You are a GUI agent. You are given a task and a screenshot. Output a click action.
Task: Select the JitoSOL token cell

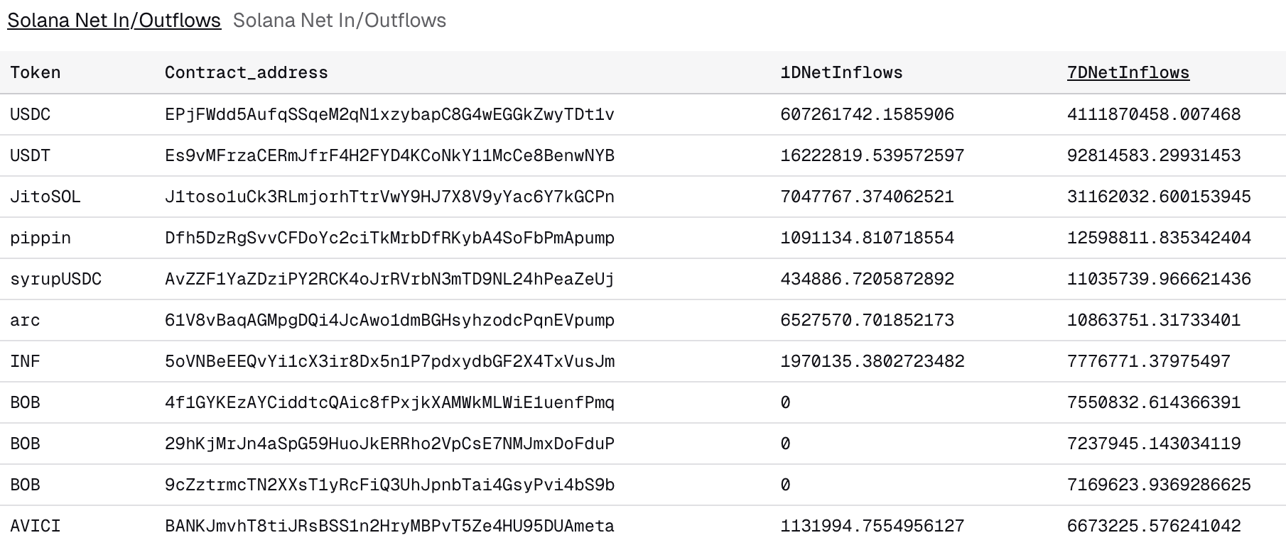(45, 197)
